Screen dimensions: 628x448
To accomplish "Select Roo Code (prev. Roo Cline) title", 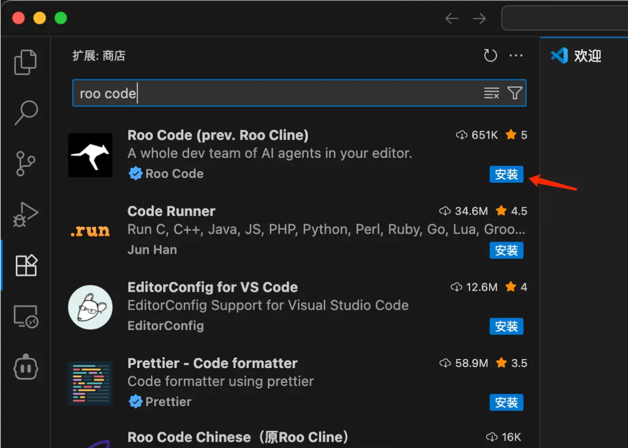I will point(218,135).
